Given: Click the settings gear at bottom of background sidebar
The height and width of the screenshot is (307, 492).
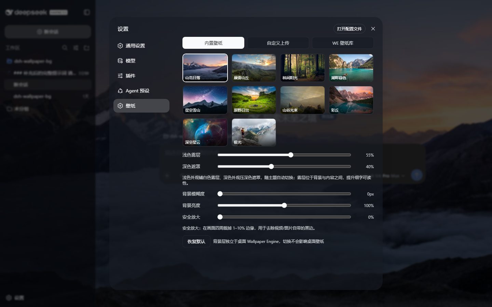Looking at the screenshot, I should [9, 297].
